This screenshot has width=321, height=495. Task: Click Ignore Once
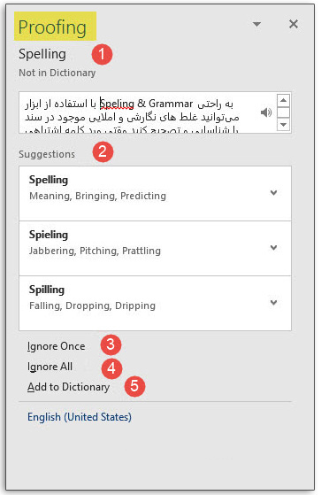tap(56, 346)
